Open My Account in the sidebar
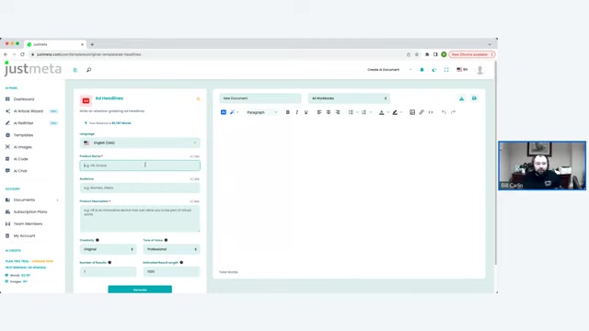This screenshot has height=331, width=589. point(24,236)
